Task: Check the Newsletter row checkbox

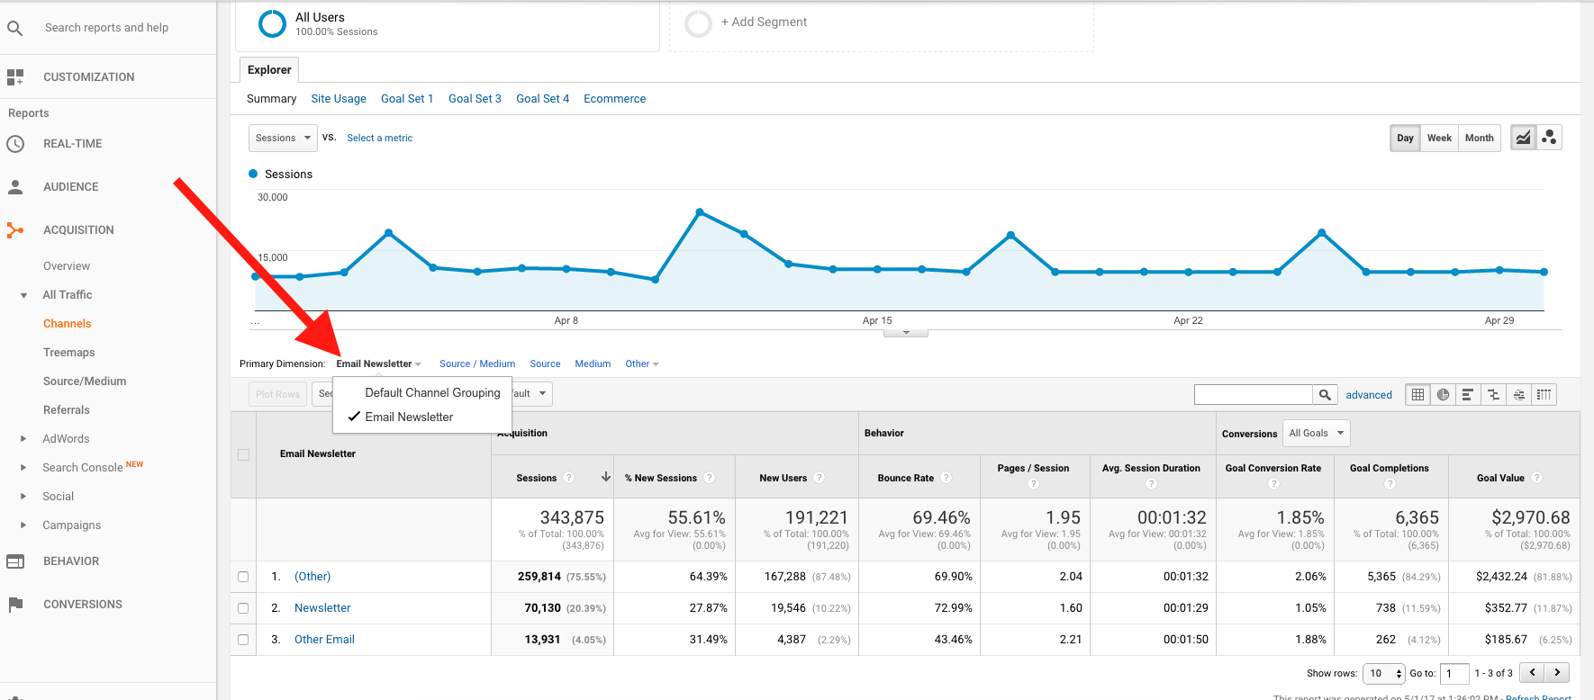Action: click(243, 608)
